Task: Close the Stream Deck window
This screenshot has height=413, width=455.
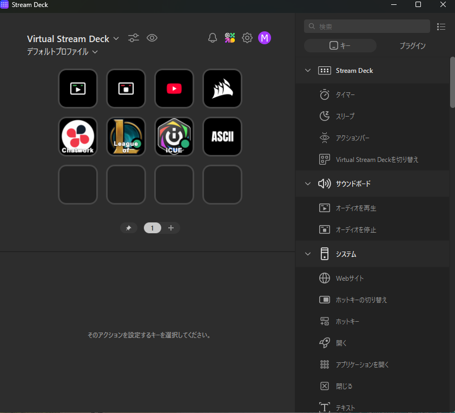Action: 443,5
